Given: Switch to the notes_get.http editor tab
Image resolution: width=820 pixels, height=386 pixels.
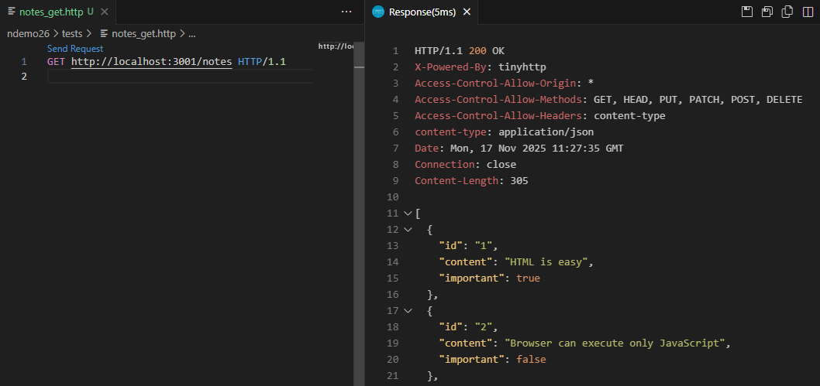Looking at the screenshot, I should (50, 12).
